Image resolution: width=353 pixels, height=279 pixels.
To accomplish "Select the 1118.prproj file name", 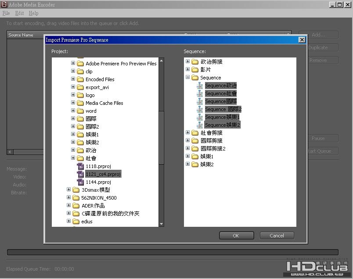I will tap(98, 166).
